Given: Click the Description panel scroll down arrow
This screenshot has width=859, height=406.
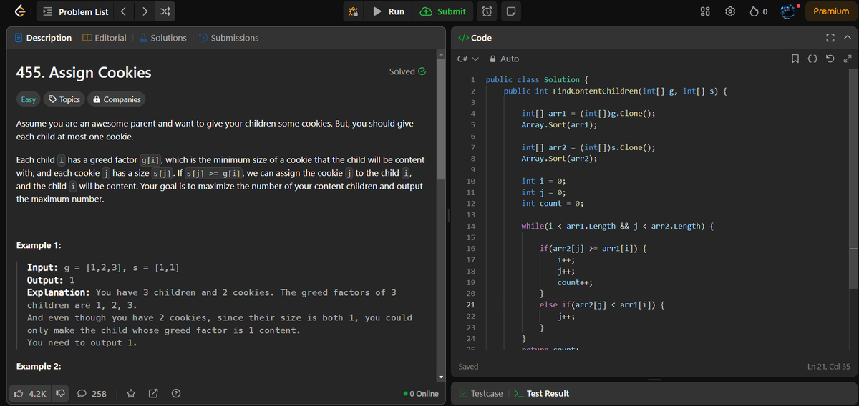Looking at the screenshot, I should pos(442,377).
